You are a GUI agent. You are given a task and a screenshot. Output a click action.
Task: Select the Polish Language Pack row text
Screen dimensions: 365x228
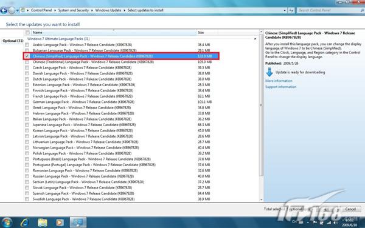(x=82, y=153)
